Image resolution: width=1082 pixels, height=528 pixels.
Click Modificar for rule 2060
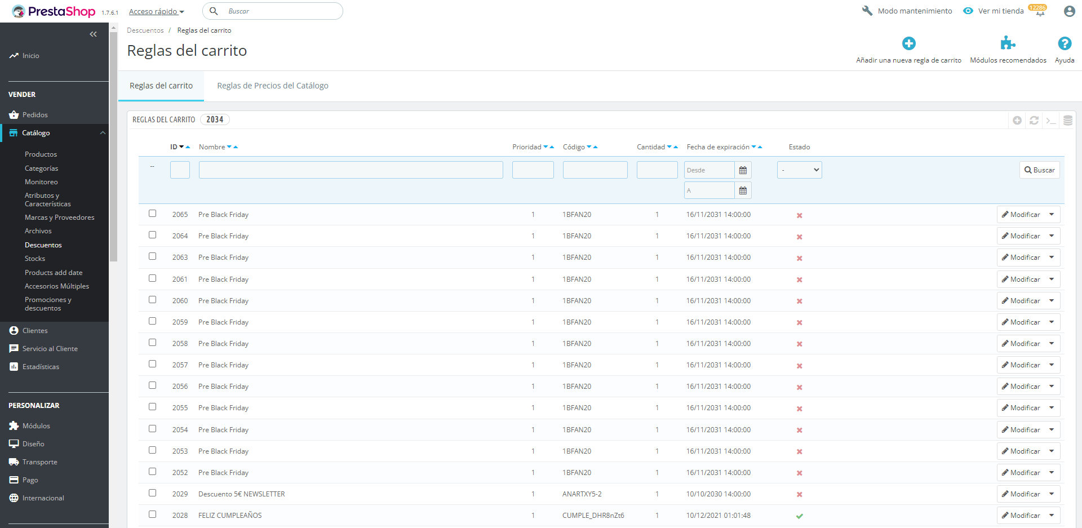[x=1021, y=301]
